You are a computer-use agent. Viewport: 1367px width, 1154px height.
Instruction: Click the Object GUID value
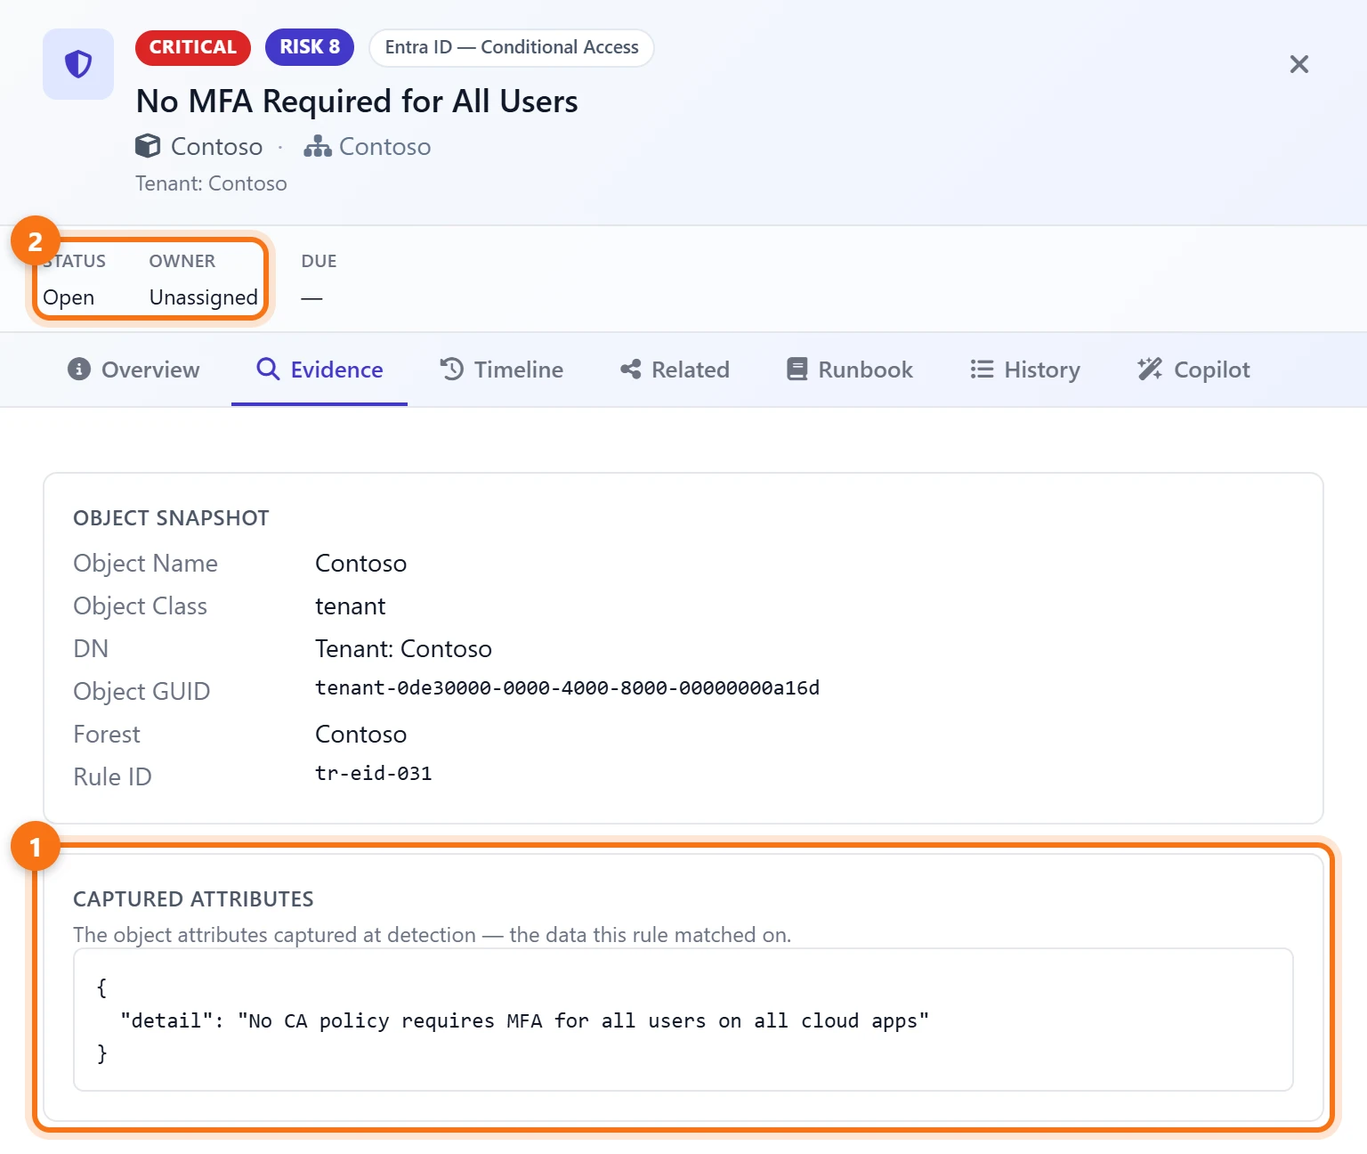pyautogui.click(x=567, y=688)
